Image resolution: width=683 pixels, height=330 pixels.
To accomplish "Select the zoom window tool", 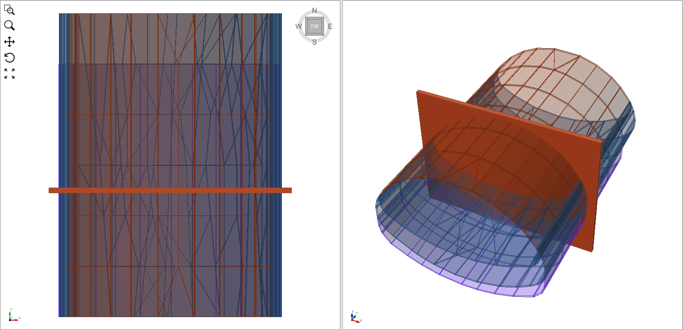I will point(9,9).
